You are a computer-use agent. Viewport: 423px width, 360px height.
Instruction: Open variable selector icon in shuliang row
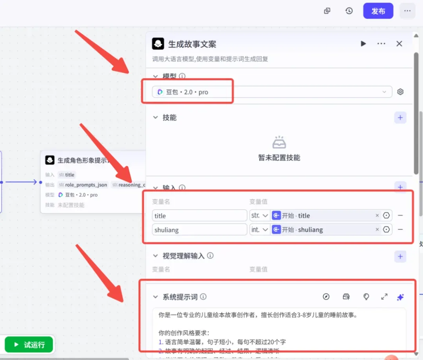386,230
